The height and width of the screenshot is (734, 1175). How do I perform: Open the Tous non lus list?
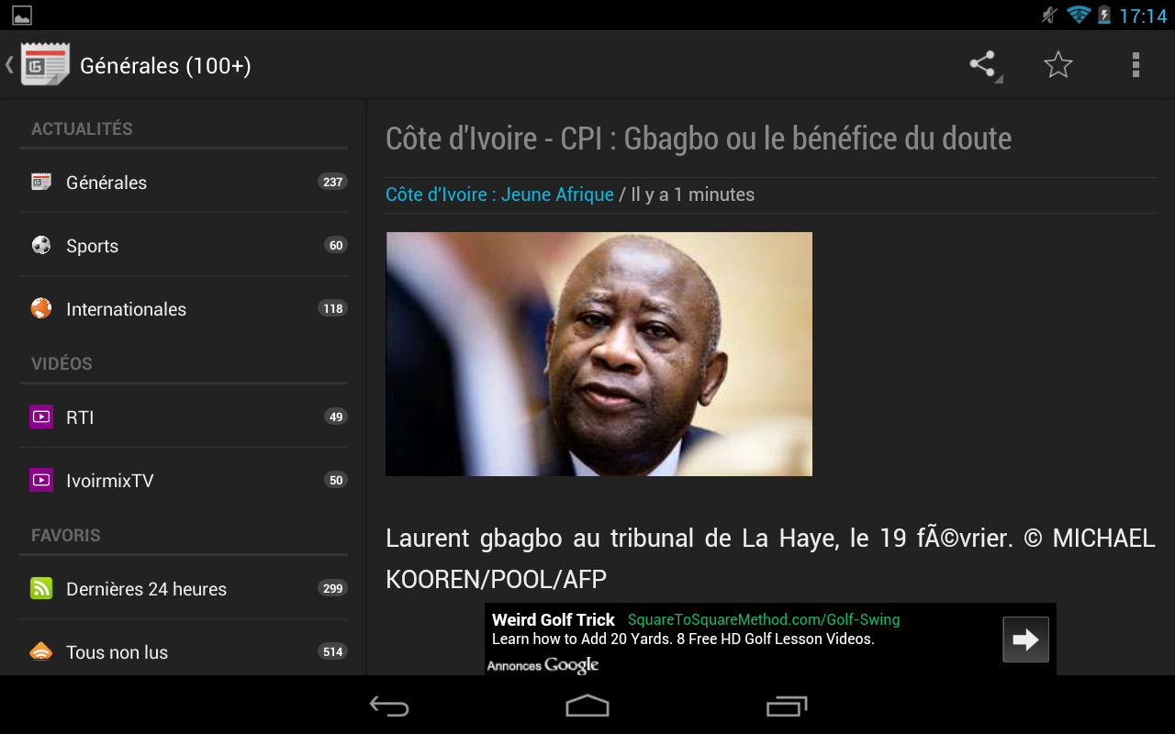184,651
